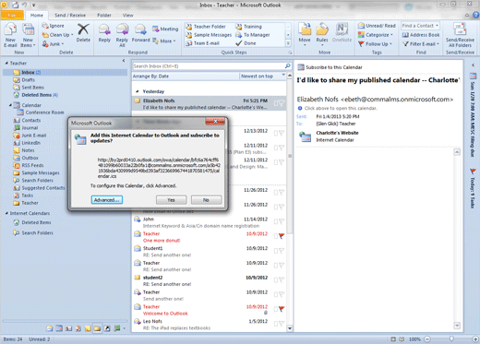This screenshot has height=344, width=480.
Task: Open the Folder ribbon tab
Action: coord(104,15)
